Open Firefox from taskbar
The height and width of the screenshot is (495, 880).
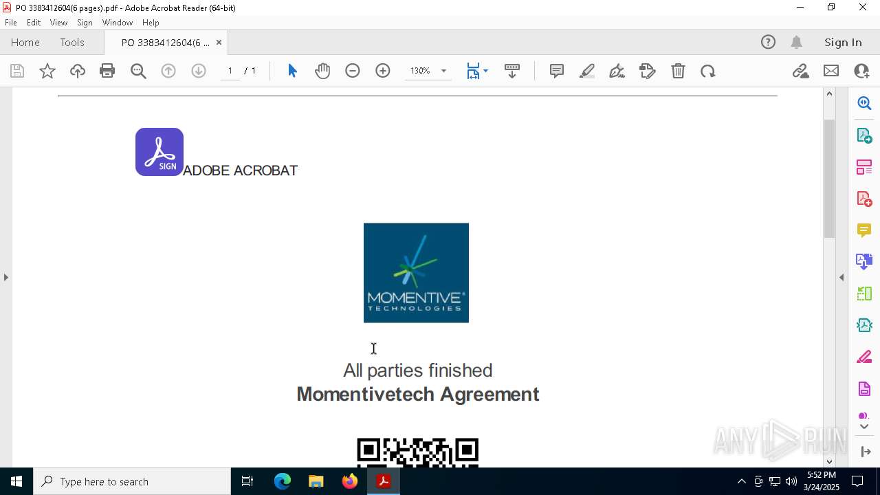(x=350, y=481)
